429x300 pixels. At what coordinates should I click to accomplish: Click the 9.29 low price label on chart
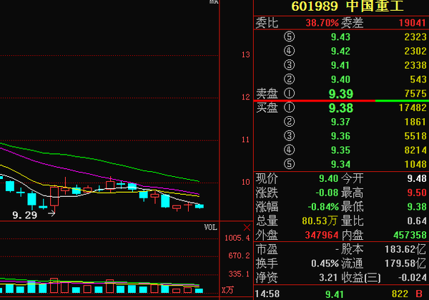pyautogui.click(x=24, y=216)
